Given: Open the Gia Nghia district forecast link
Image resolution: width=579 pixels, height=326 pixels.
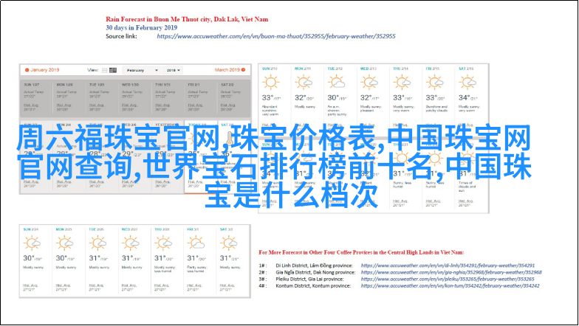Looking at the screenshot, I should 451,272.
